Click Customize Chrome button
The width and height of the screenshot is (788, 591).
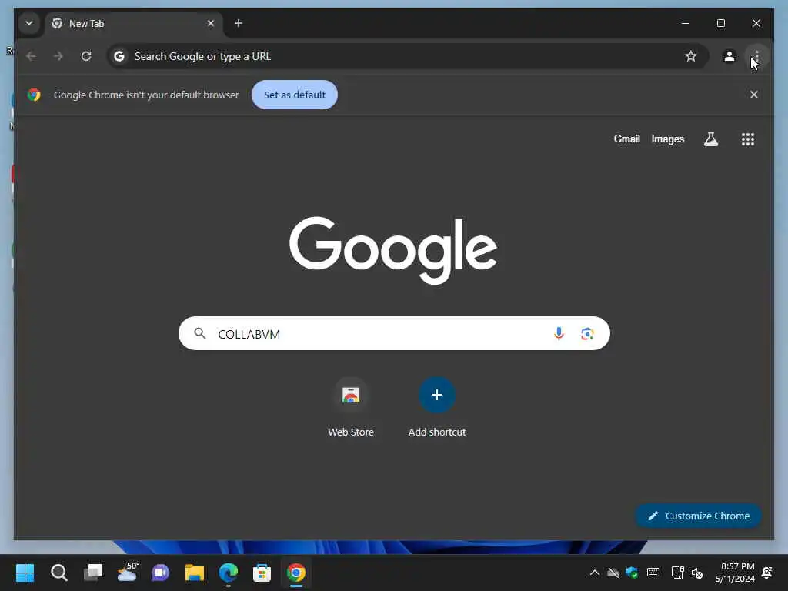[698, 516]
